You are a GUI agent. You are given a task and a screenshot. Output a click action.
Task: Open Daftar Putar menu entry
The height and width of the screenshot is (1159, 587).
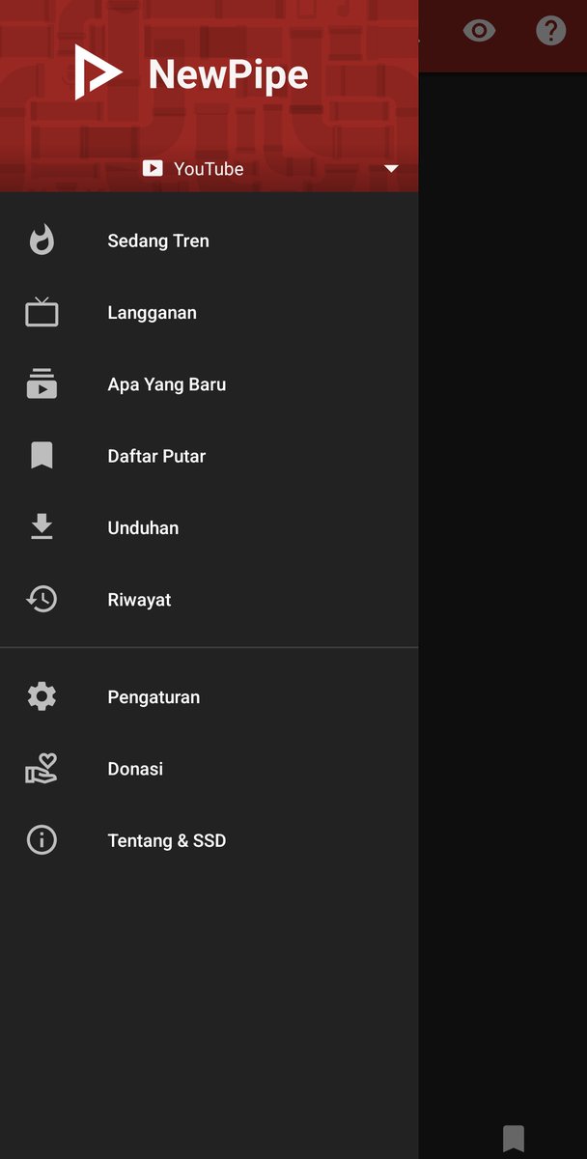point(210,456)
